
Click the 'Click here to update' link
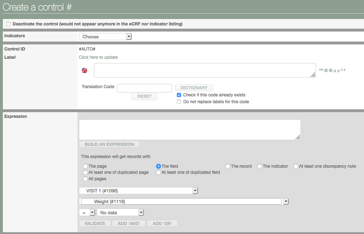[x=98, y=57]
